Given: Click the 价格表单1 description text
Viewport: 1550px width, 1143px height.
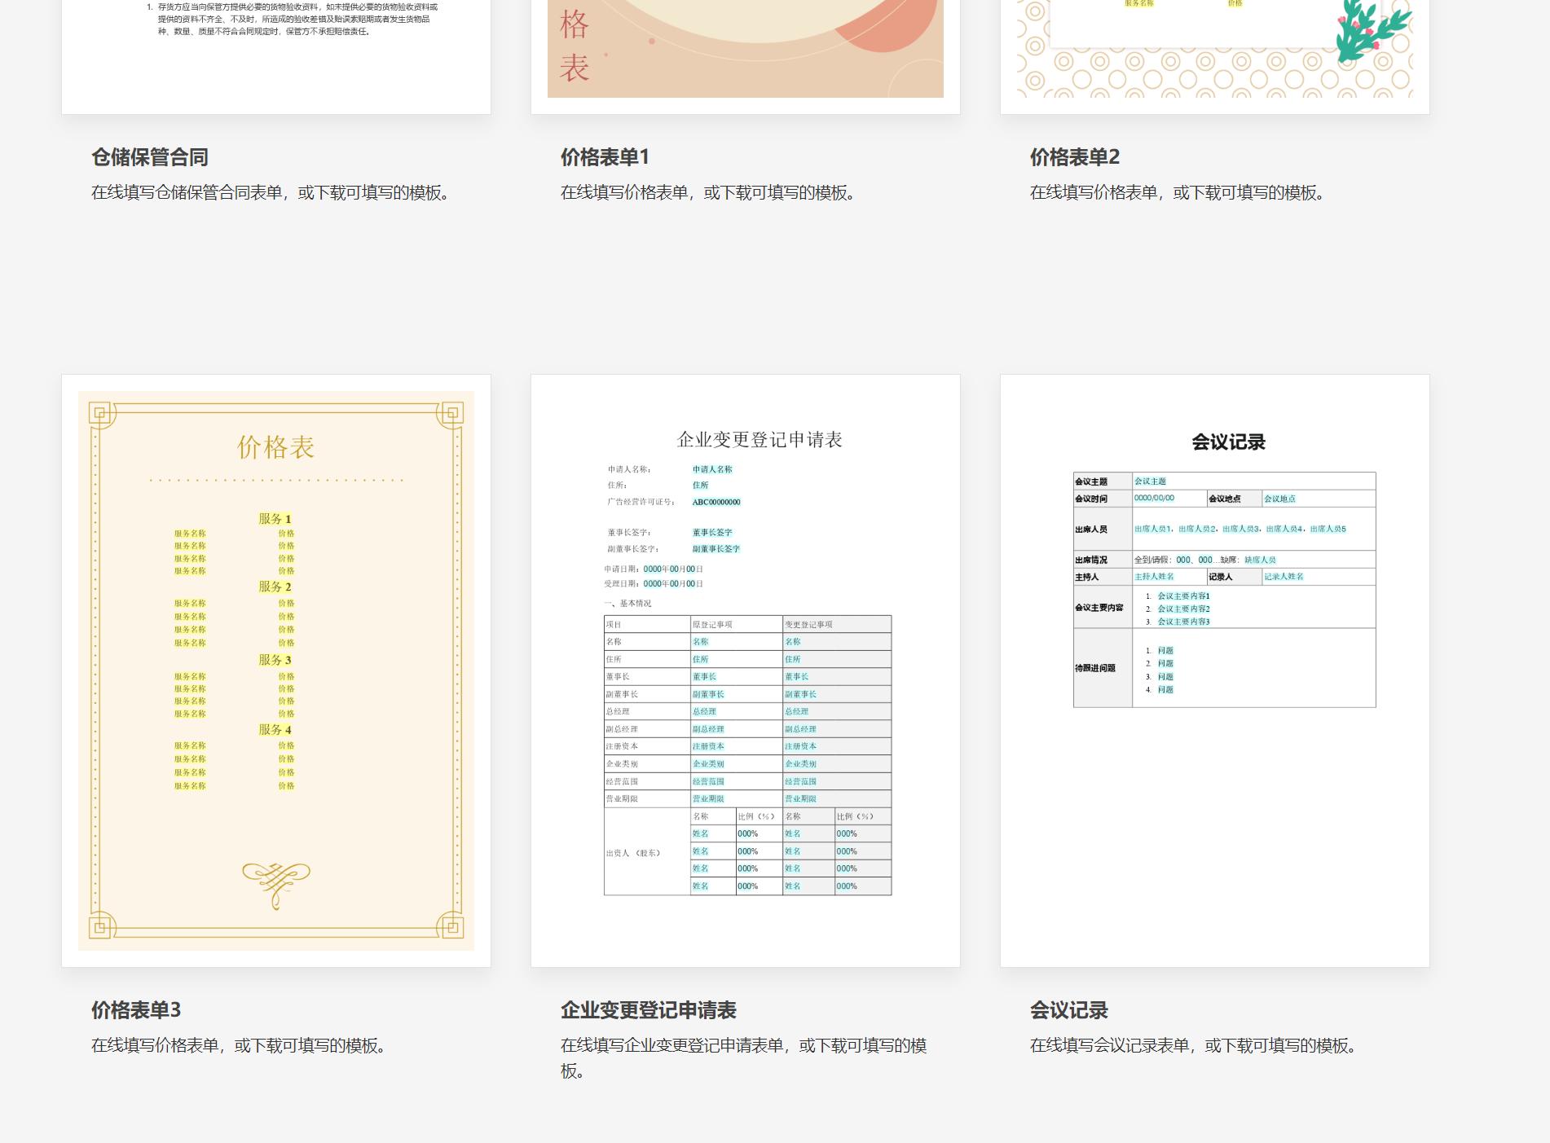Looking at the screenshot, I should [707, 194].
